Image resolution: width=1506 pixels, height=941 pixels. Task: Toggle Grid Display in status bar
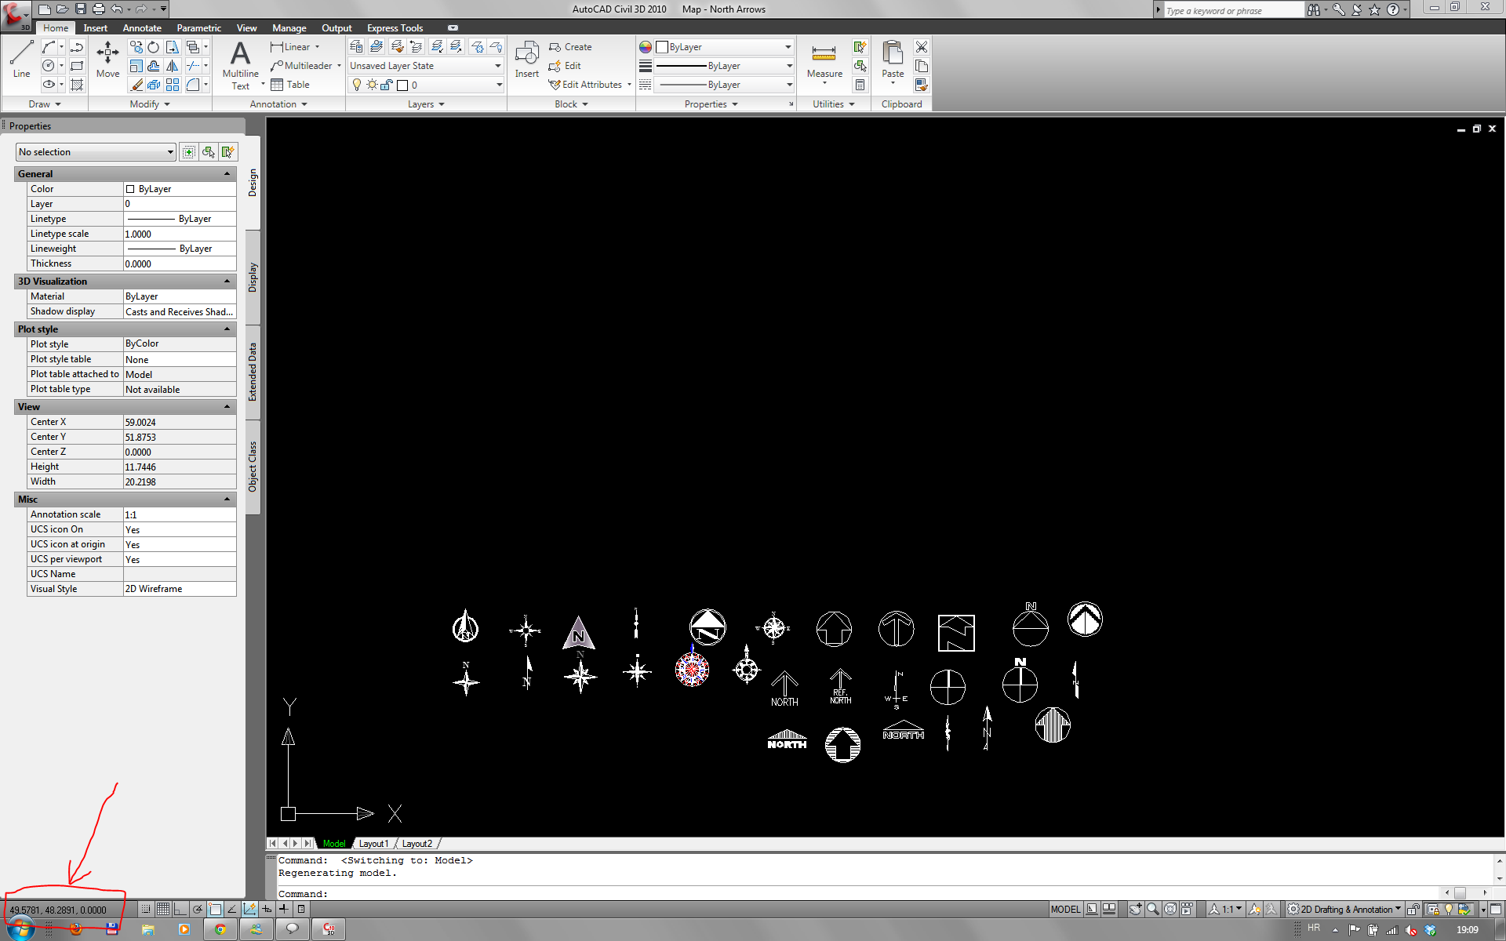tap(162, 909)
